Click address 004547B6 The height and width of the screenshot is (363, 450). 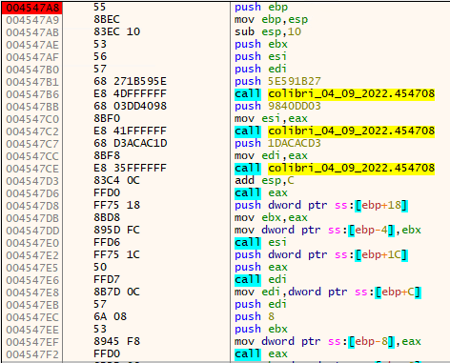(x=32, y=94)
